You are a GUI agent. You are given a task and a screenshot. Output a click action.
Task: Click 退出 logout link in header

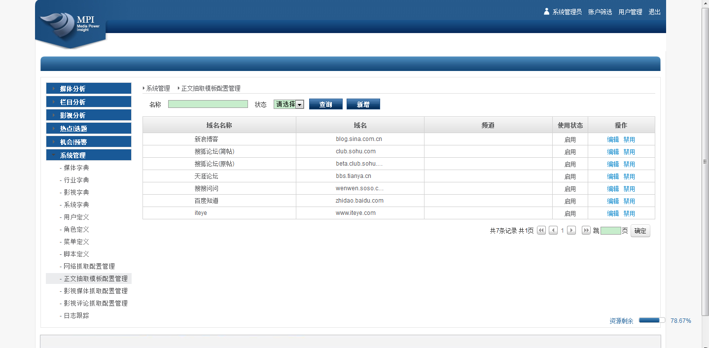(x=654, y=12)
